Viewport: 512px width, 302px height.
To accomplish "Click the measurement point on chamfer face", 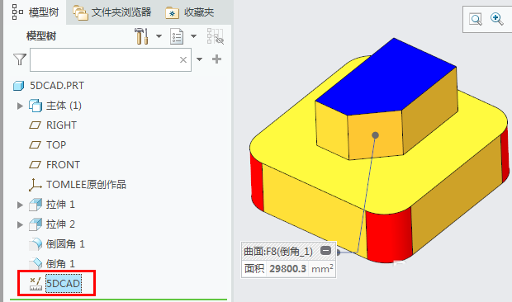I will 376,135.
